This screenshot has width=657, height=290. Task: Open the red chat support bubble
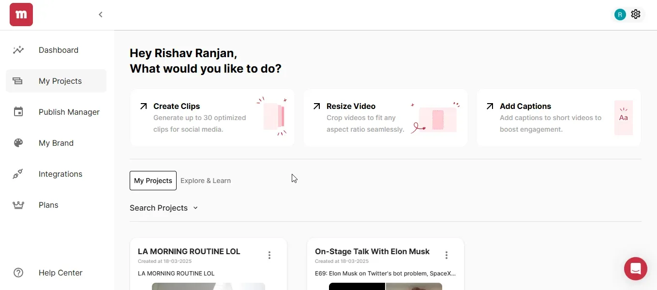(636, 268)
